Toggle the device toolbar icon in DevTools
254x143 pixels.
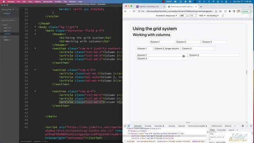(129, 126)
